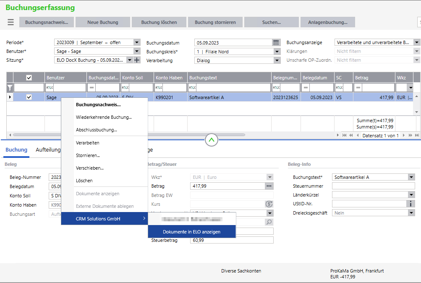Click the Suchen... button
Image resolution: width=421 pixels, height=283 pixels.
272,22
